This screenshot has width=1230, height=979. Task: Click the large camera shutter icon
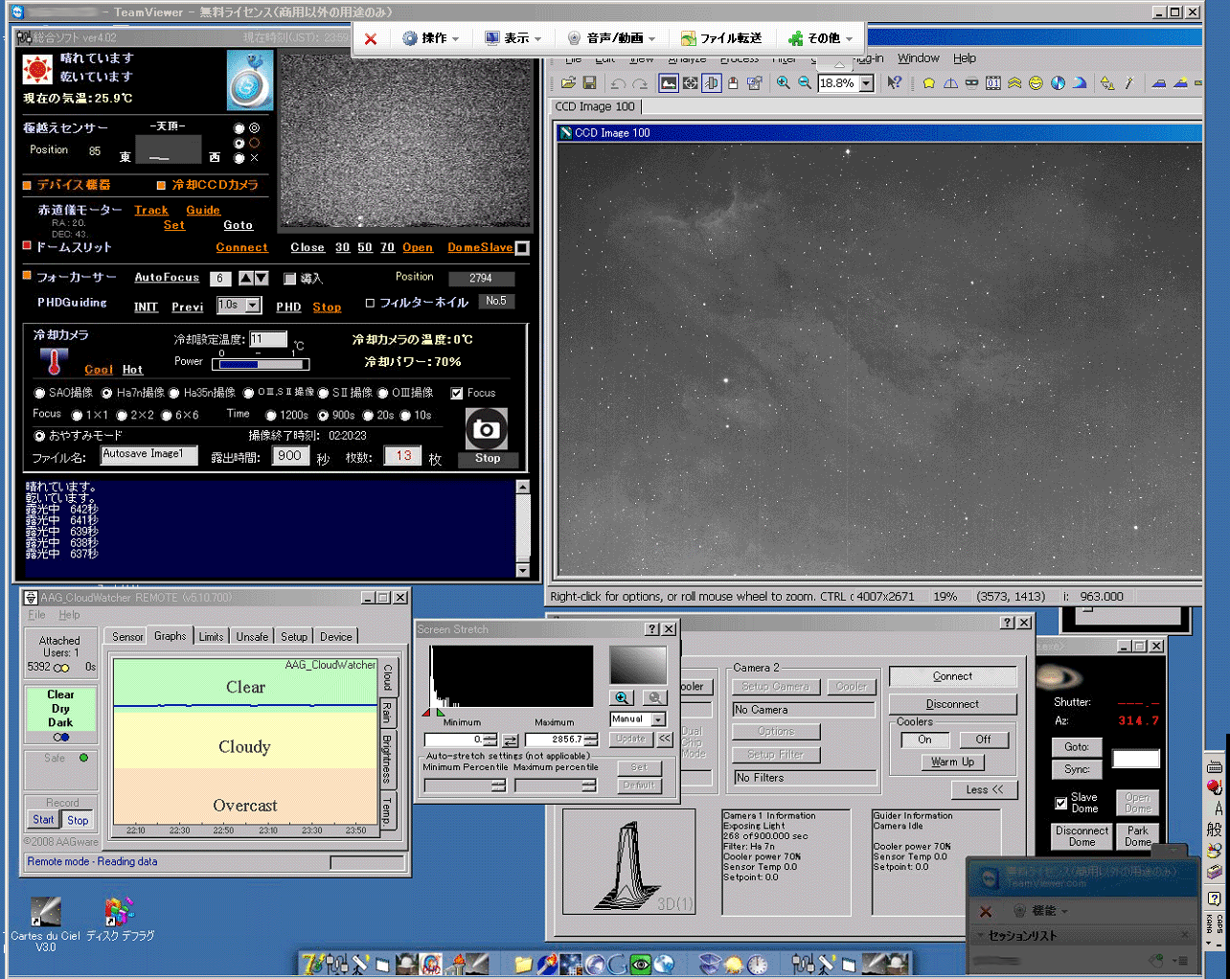(x=487, y=429)
